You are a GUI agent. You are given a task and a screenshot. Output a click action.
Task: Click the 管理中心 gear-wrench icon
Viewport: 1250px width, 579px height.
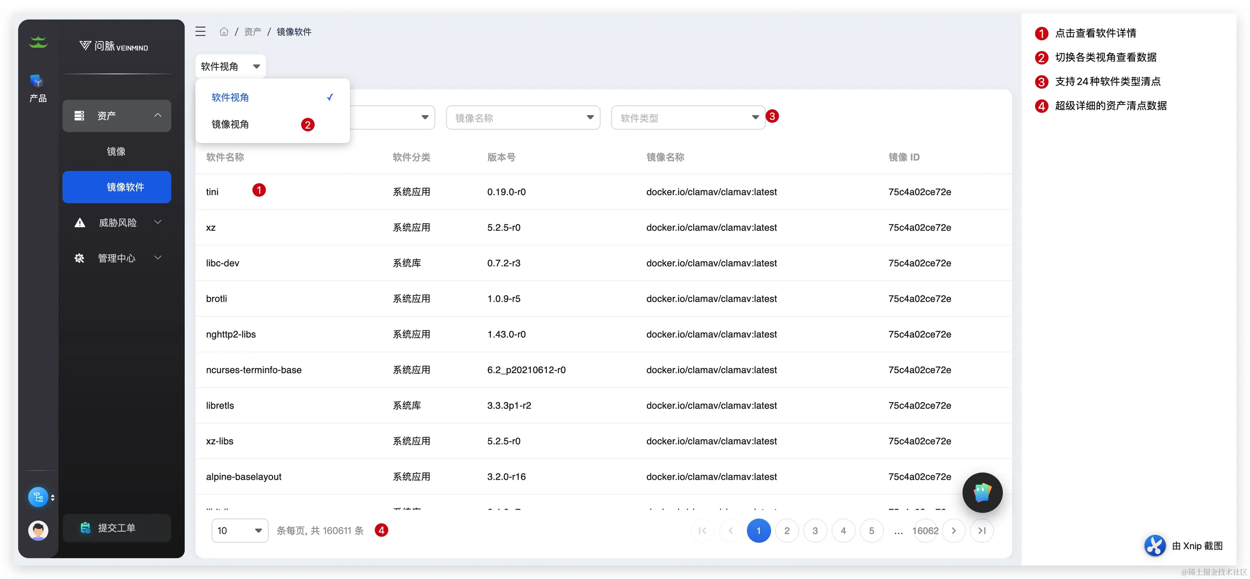(80, 258)
